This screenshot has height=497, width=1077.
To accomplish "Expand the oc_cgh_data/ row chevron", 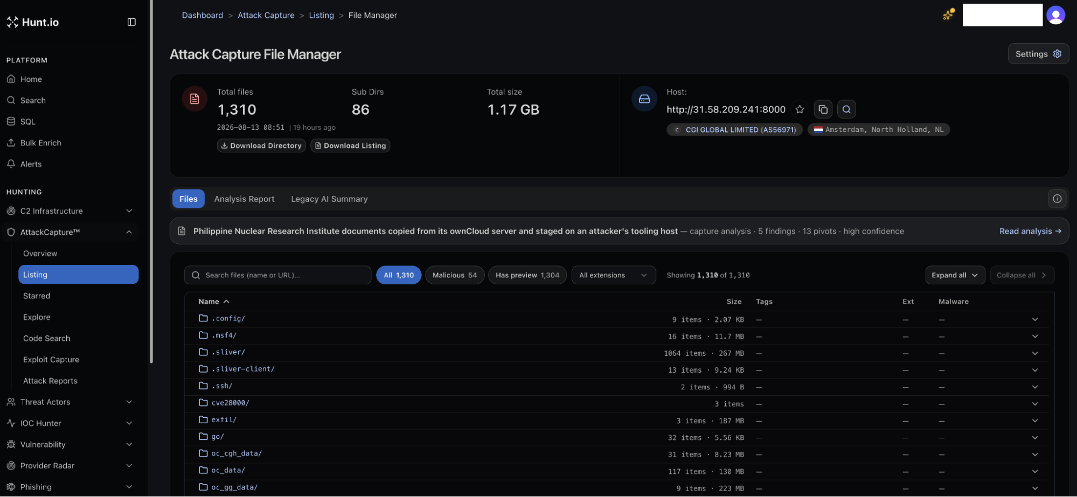I will point(1035,454).
